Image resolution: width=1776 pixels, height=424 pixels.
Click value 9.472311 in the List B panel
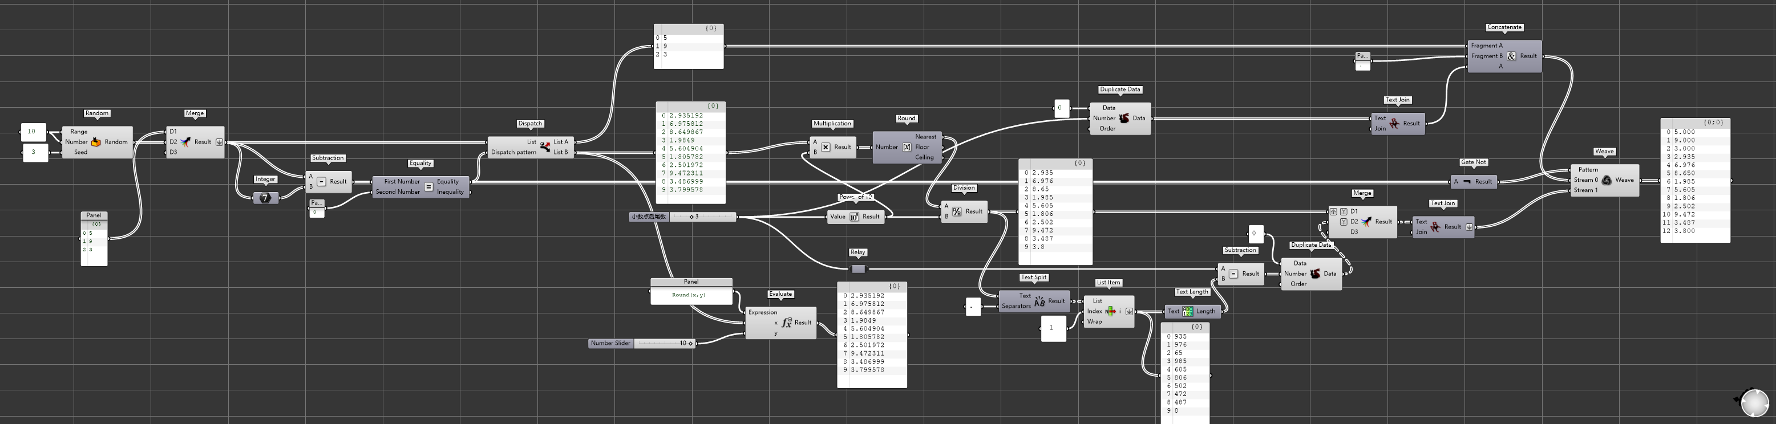(686, 173)
